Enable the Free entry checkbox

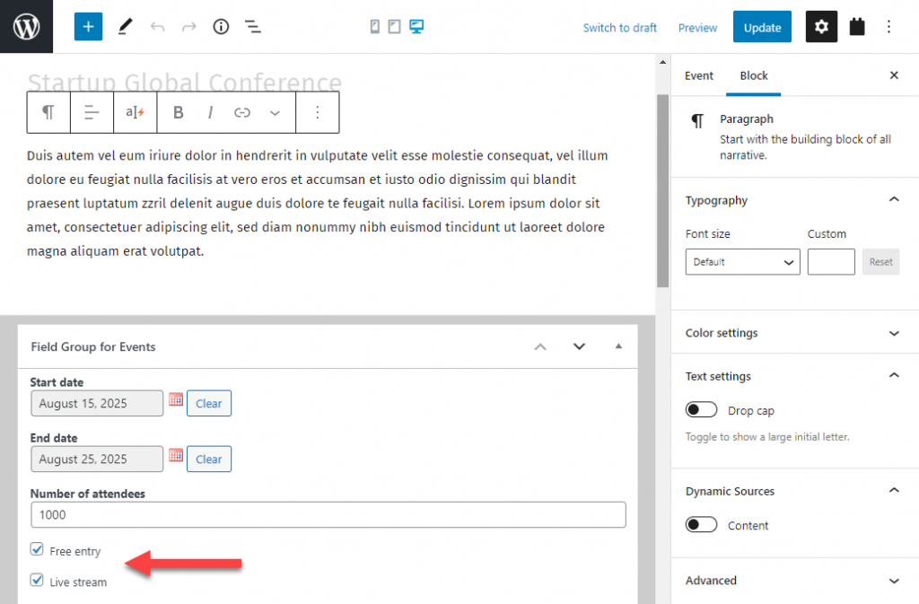[37, 549]
